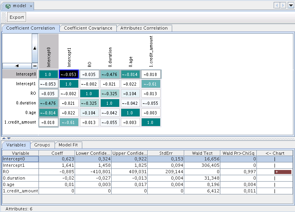Click the <- Chart column header

coord(275,153)
